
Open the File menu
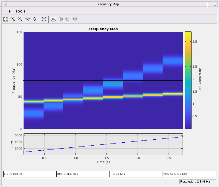coord(7,11)
